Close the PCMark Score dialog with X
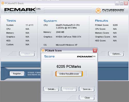 point(95,50)
